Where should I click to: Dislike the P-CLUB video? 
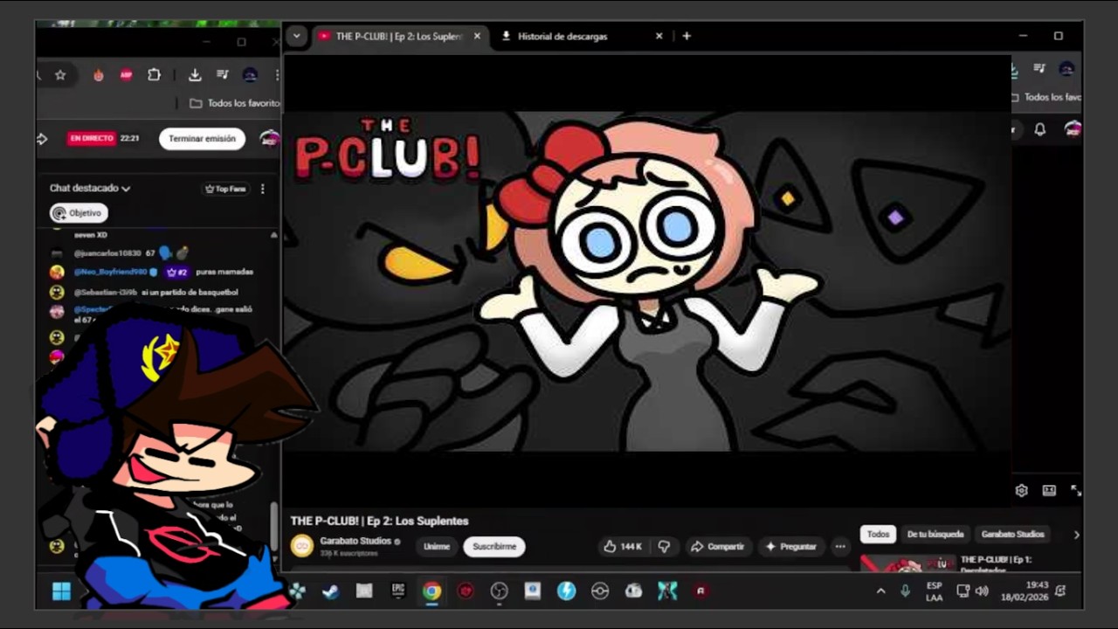[664, 547]
